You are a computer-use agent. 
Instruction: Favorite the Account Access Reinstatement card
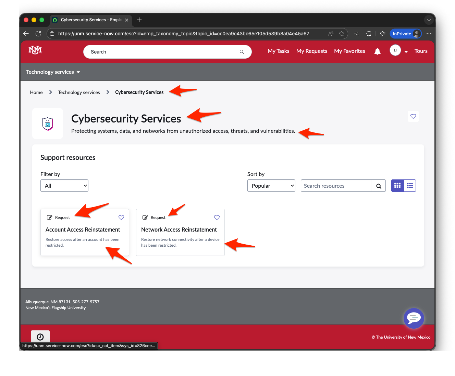121,217
